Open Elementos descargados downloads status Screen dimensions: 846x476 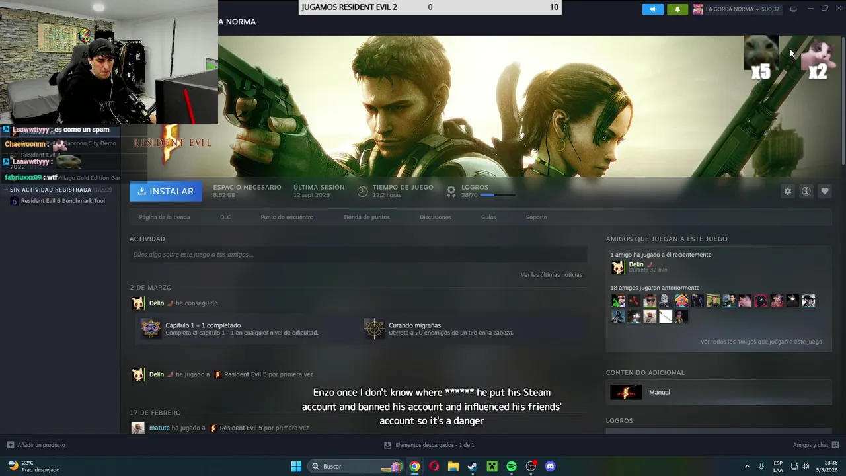429,445
